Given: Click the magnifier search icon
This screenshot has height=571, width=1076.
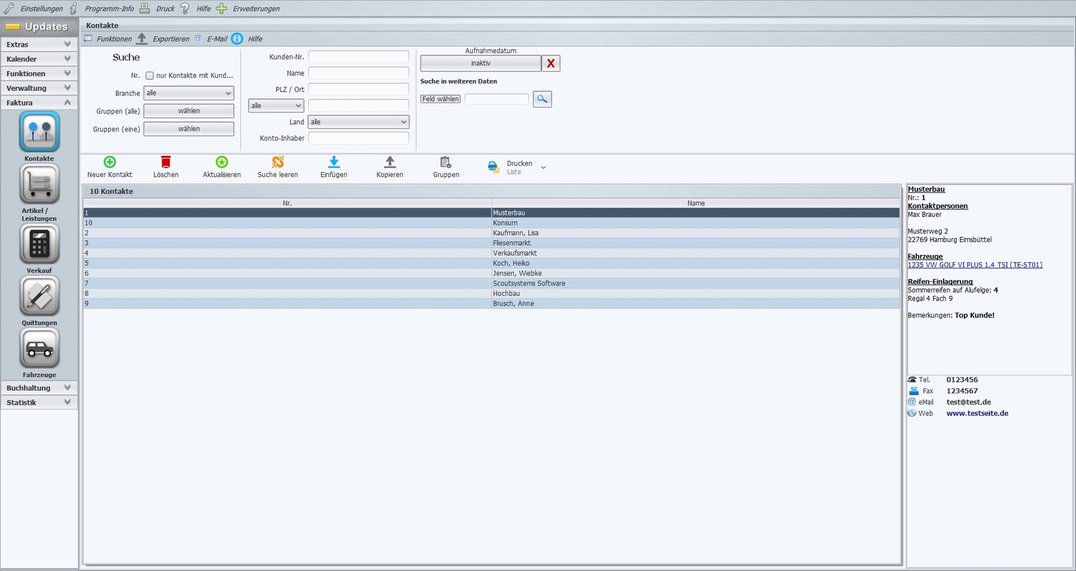Looking at the screenshot, I should tap(542, 100).
